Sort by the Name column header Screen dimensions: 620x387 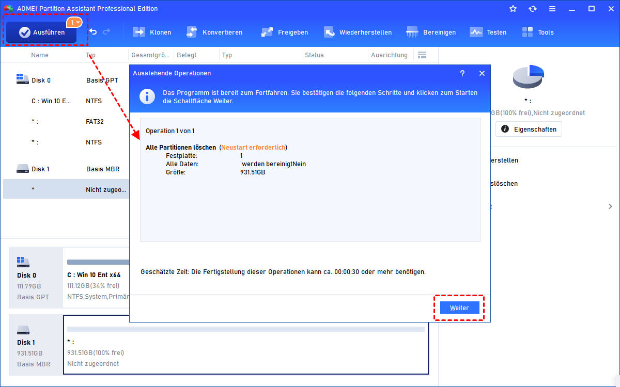coord(40,55)
